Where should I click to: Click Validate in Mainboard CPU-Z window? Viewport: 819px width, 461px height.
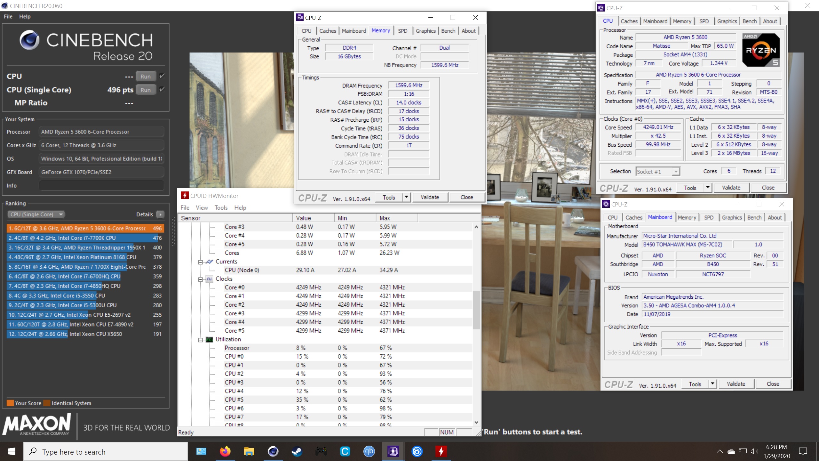[x=736, y=384]
